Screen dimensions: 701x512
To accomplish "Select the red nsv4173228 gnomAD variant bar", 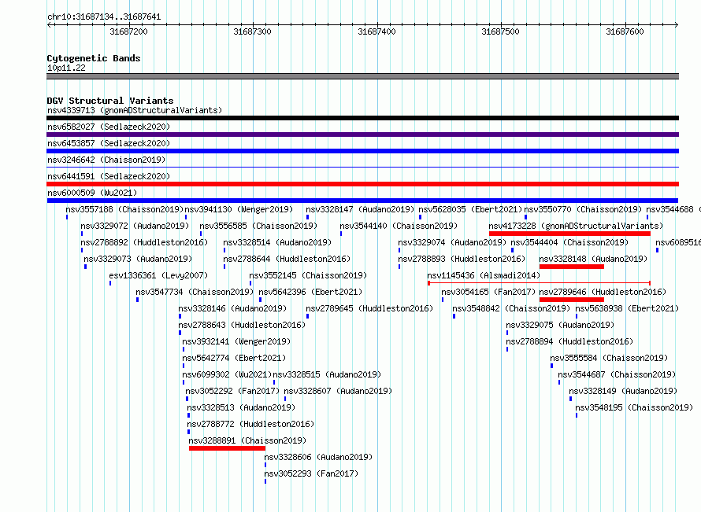I will click(569, 234).
